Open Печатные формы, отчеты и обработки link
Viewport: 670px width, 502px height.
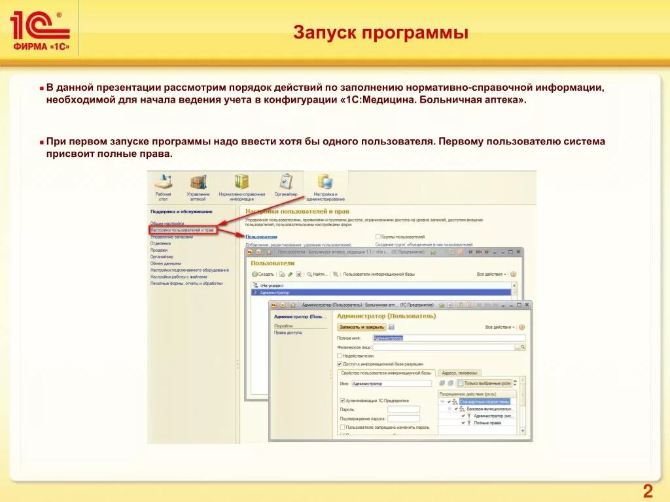pos(186,284)
